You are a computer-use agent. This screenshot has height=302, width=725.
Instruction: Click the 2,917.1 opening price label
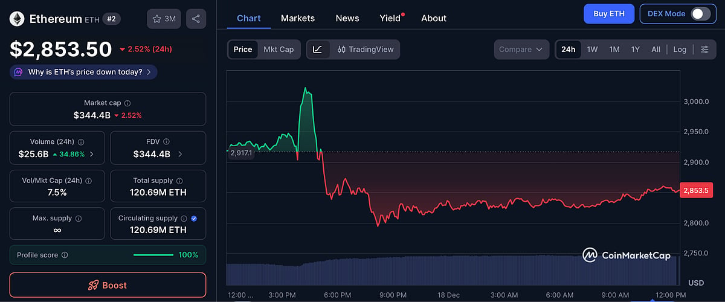(241, 153)
